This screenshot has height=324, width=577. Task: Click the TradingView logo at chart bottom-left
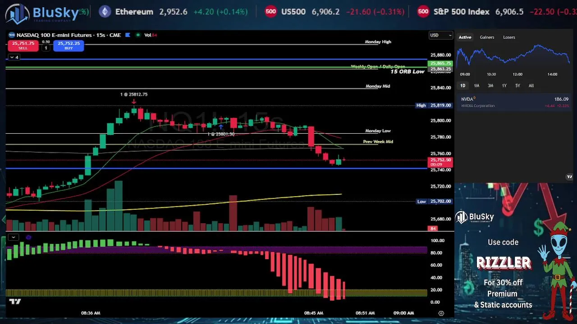click(15, 301)
